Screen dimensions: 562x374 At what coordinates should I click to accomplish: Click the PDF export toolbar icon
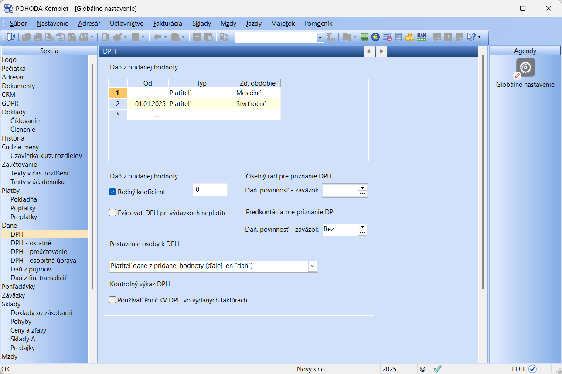61,37
